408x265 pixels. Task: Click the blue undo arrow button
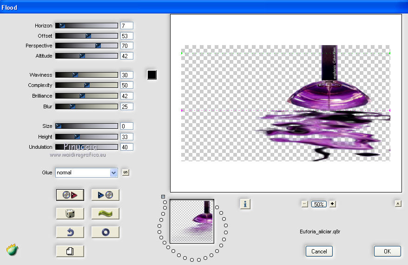(x=70, y=232)
